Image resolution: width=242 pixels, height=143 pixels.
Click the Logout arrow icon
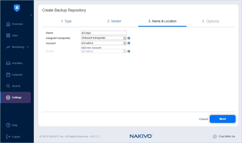click(x=8, y=137)
